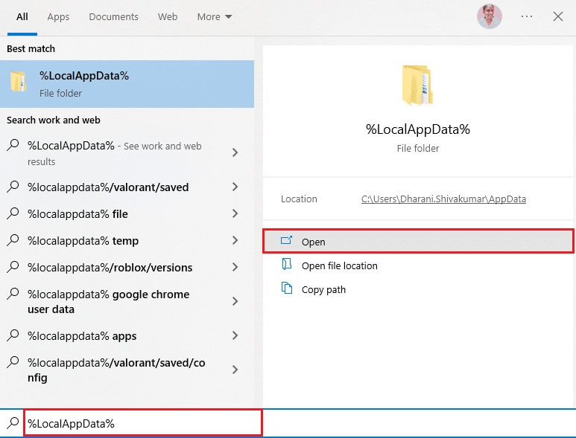Click the Open file location icon
The height and width of the screenshot is (438, 576).
[287, 264]
